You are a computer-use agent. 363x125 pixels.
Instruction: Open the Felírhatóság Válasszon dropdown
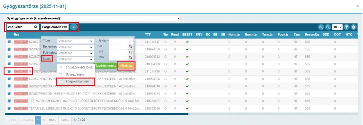point(76,53)
